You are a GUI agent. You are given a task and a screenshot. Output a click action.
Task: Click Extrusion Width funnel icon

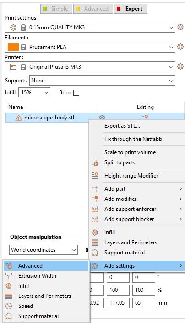tap(9, 276)
